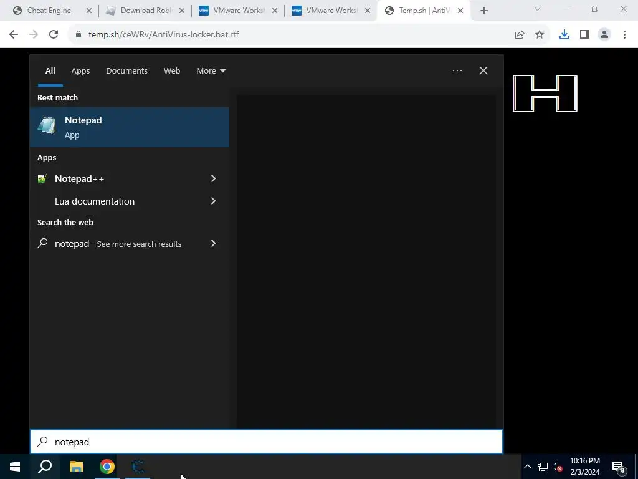Switch to the All search tab
638x479 pixels.
(50, 71)
